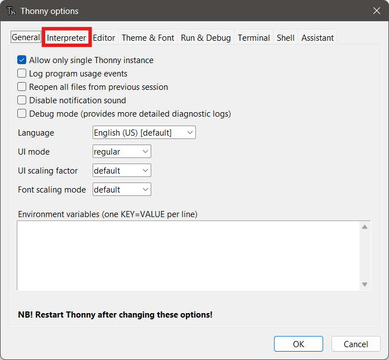This screenshot has height=360, width=389.
Task: Go to Theme & Font tab
Action: [148, 38]
